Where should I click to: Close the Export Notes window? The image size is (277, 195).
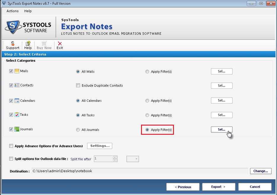point(271,3)
